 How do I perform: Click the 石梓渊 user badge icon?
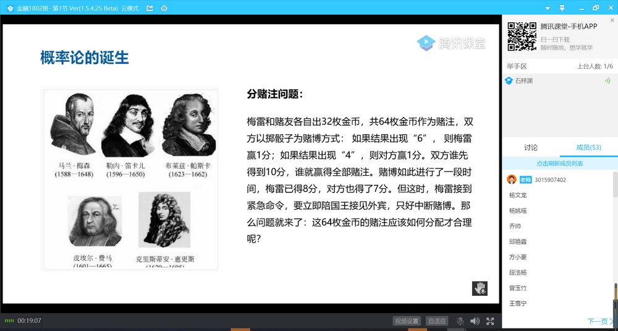[x=509, y=81]
